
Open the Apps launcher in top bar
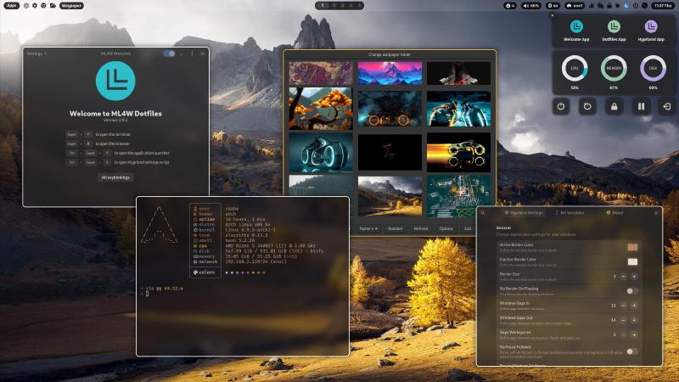(x=12, y=5)
